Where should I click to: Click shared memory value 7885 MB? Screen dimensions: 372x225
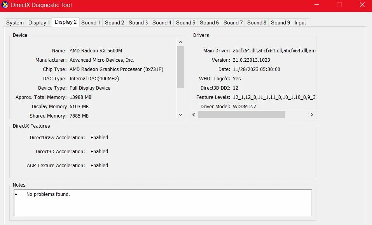click(x=79, y=116)
